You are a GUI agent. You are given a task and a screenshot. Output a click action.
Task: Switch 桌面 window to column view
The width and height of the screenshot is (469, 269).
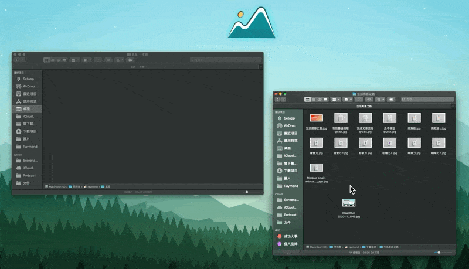pyautogui.click(x=59, y=60)
